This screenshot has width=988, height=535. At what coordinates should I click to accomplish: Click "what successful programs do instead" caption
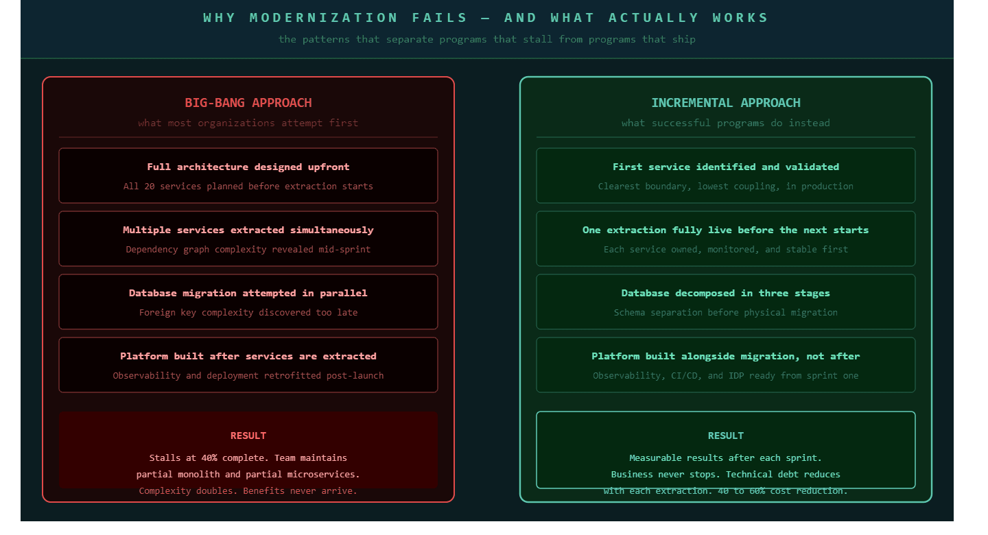click(726, 123)
